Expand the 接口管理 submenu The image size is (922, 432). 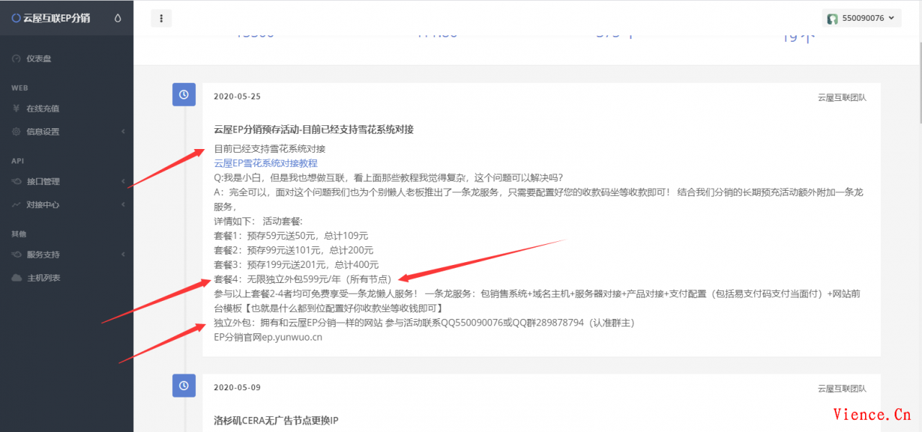[x=122, y=181]
